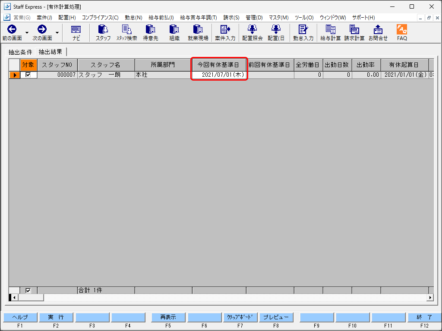Click the クリップボード F7 button
442x331 pixels.
[240, 317]
